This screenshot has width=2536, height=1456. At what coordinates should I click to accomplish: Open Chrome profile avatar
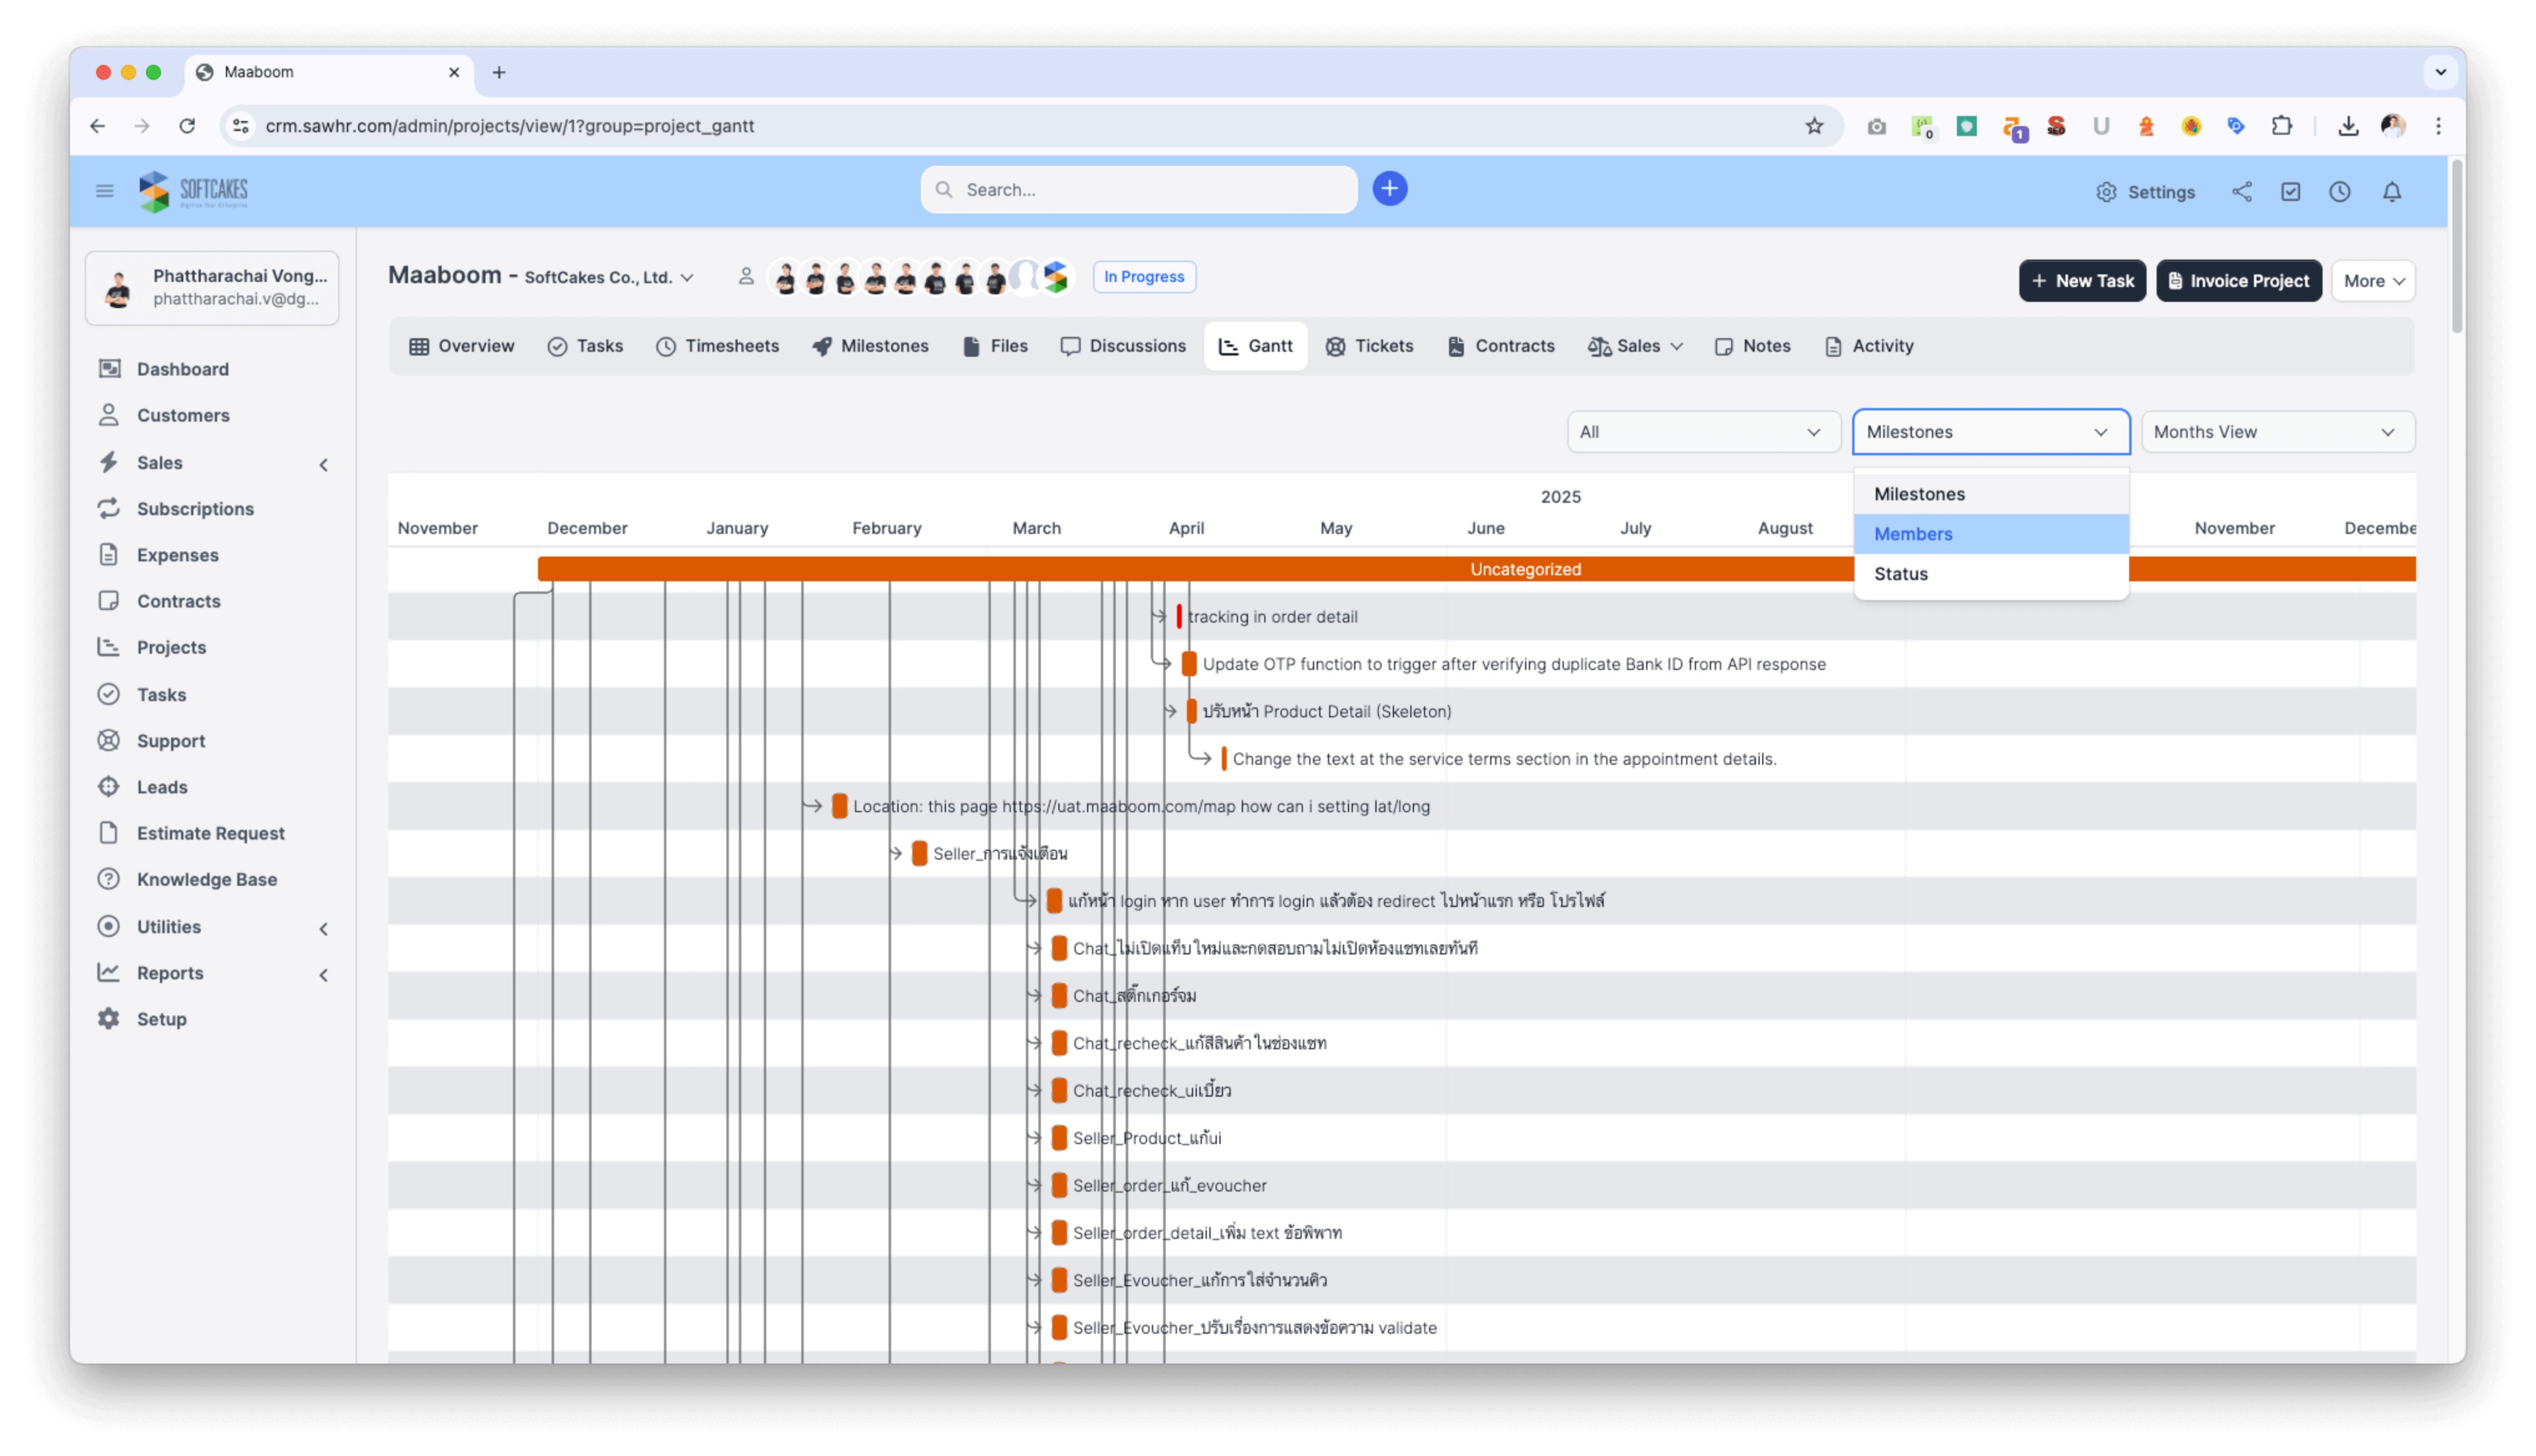[x=2392, y=126]
